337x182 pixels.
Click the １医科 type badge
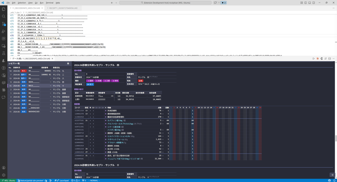(90, 81)
